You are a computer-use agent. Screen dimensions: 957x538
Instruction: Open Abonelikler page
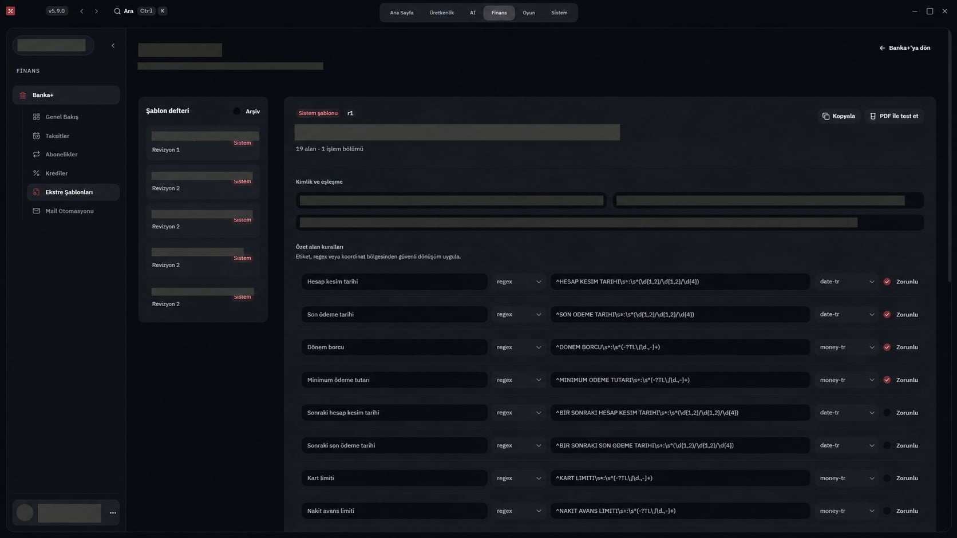click(x=73, y=155)
